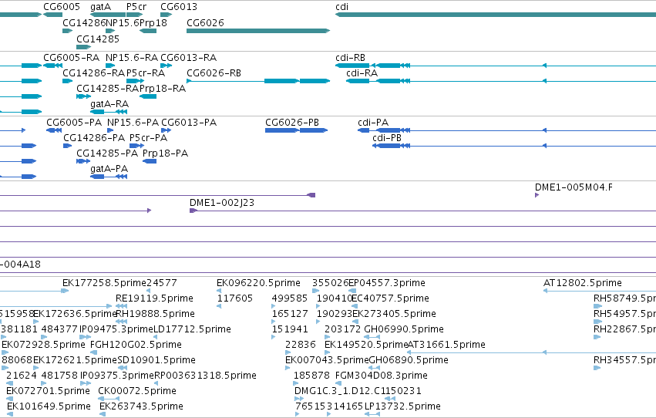Screen dimensions: 656x418
Task: Click the LP13732.5prime EST label
Action: coord(403,406)
